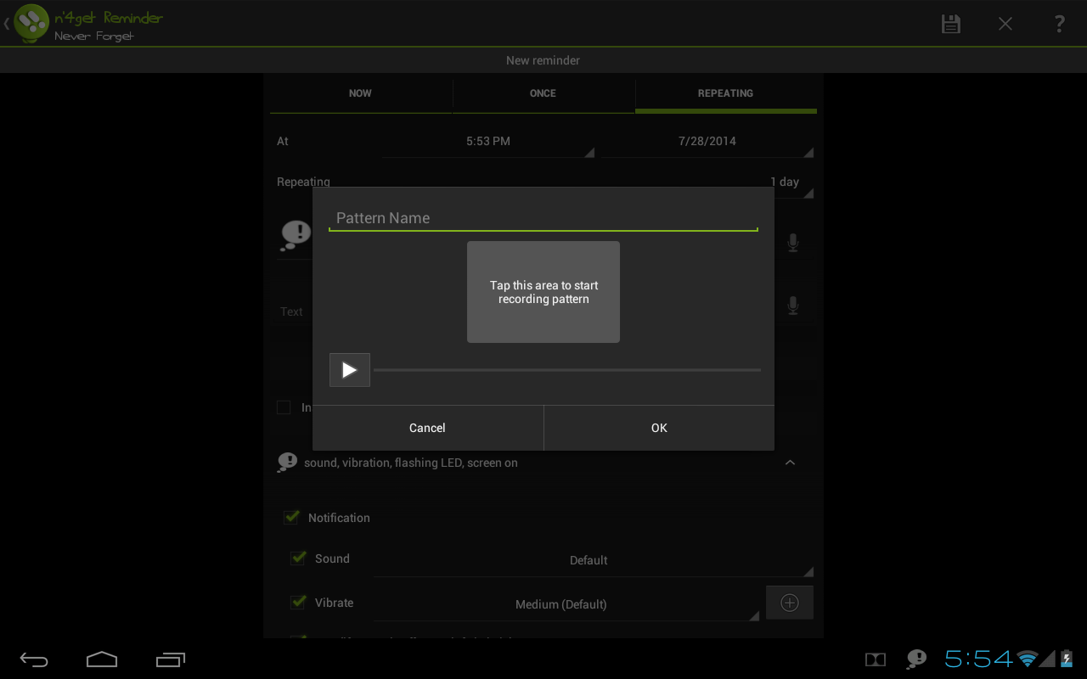Toggle the Notification checkbox

pos(291,517)
